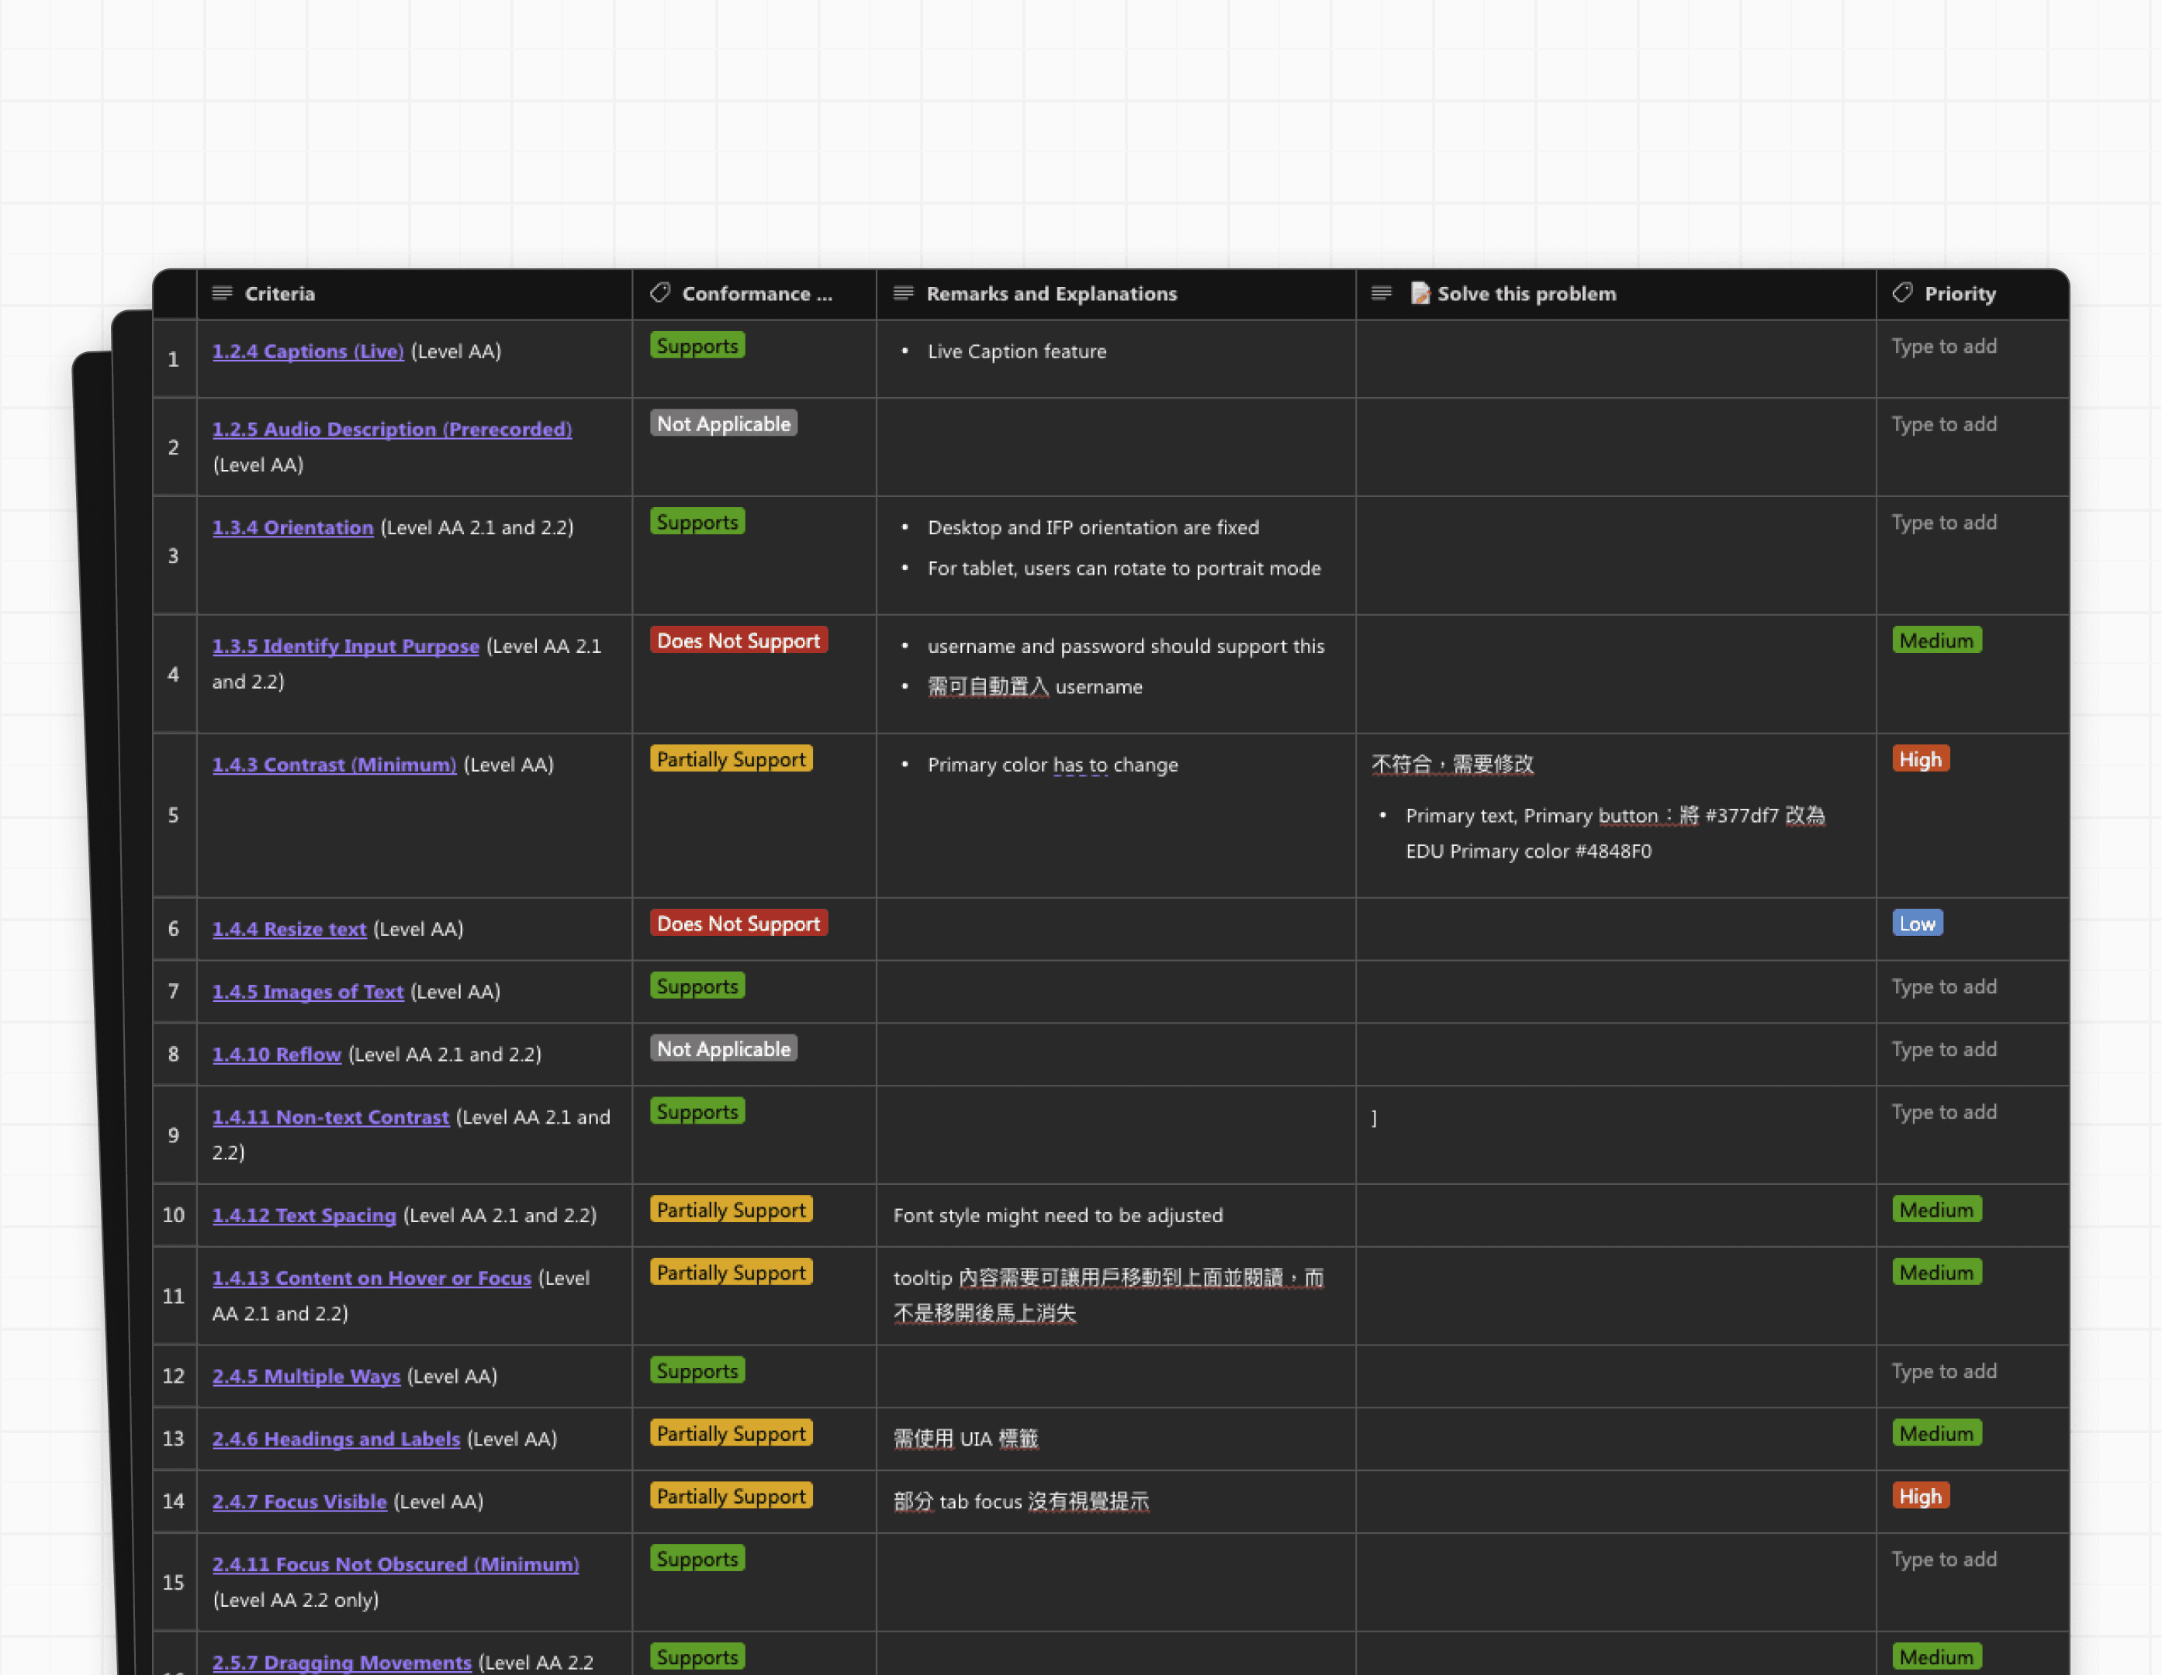Screen dimensions: 2162x1675
Task: Select the Priority column header
Action: tap(1973, 293)
